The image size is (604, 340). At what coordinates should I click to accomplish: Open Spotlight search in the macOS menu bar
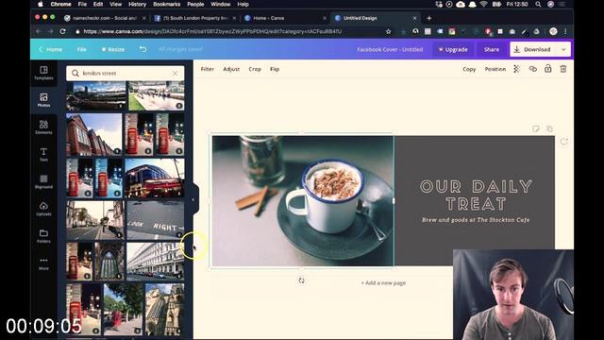pyautogui.click(x=538, y=4)
